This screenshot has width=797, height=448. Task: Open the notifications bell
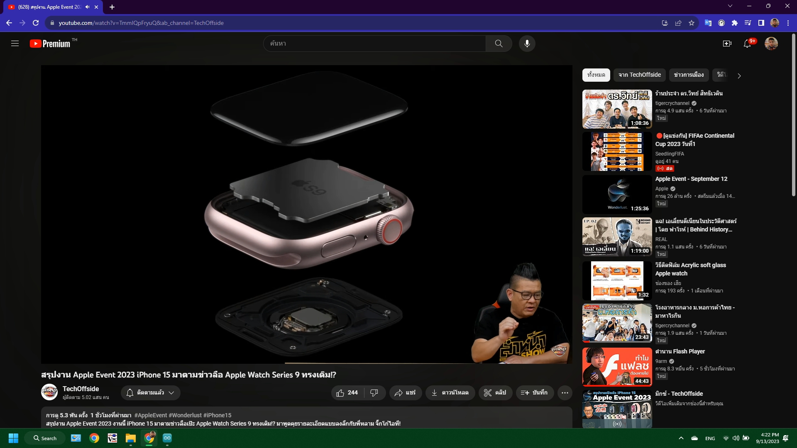(x=747, y=44)
